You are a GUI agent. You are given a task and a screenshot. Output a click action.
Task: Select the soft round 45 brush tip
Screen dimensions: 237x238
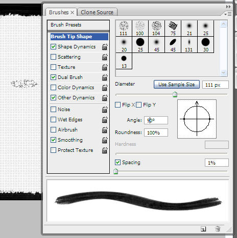click(x=156, y=44)
